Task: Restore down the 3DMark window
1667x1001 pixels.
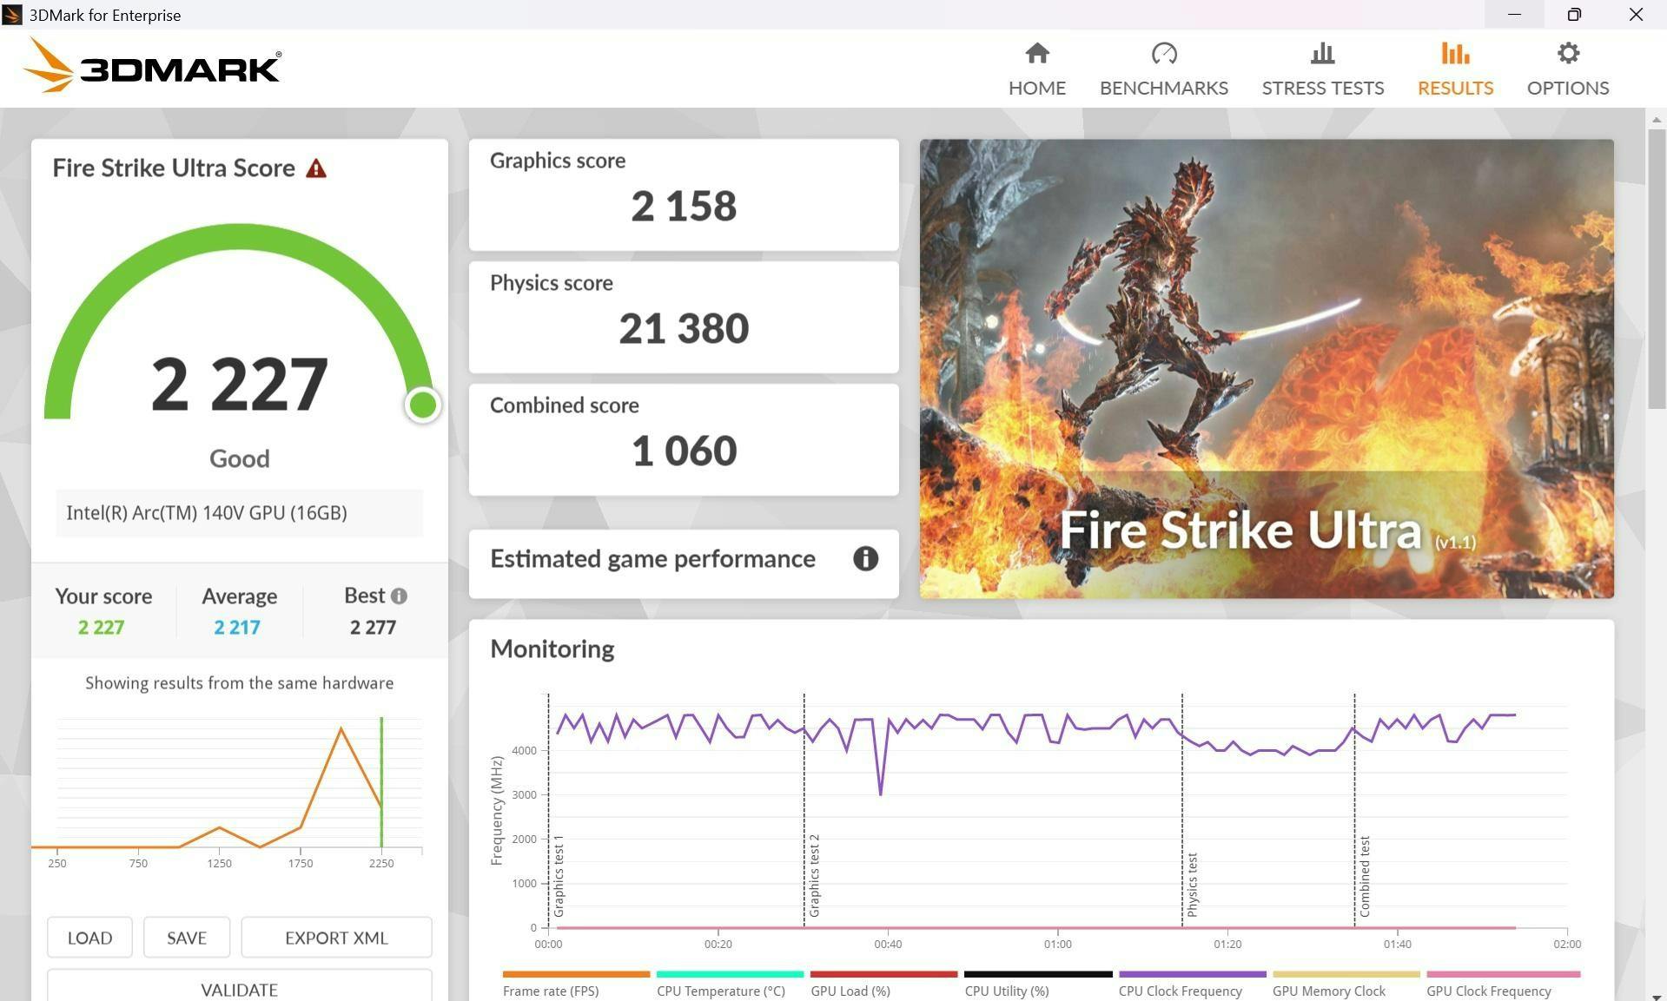Action: pyautogui.click(x=1574, y=15)
